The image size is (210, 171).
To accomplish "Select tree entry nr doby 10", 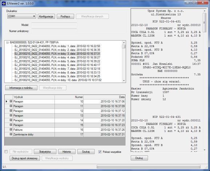I will coord(58,80).
